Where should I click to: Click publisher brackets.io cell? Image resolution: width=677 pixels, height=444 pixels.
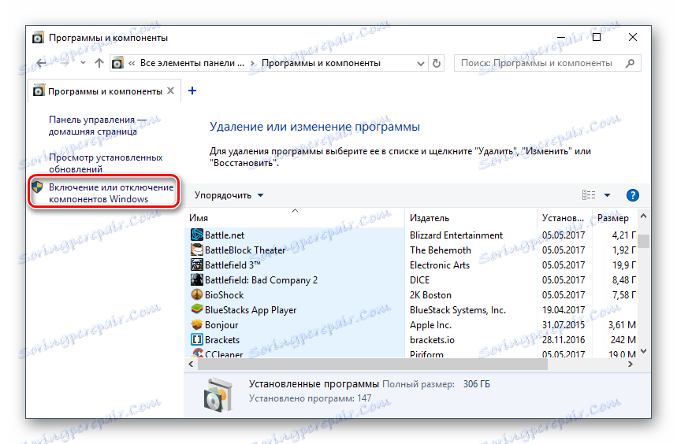pyautogui.click(x=432, y=340)
